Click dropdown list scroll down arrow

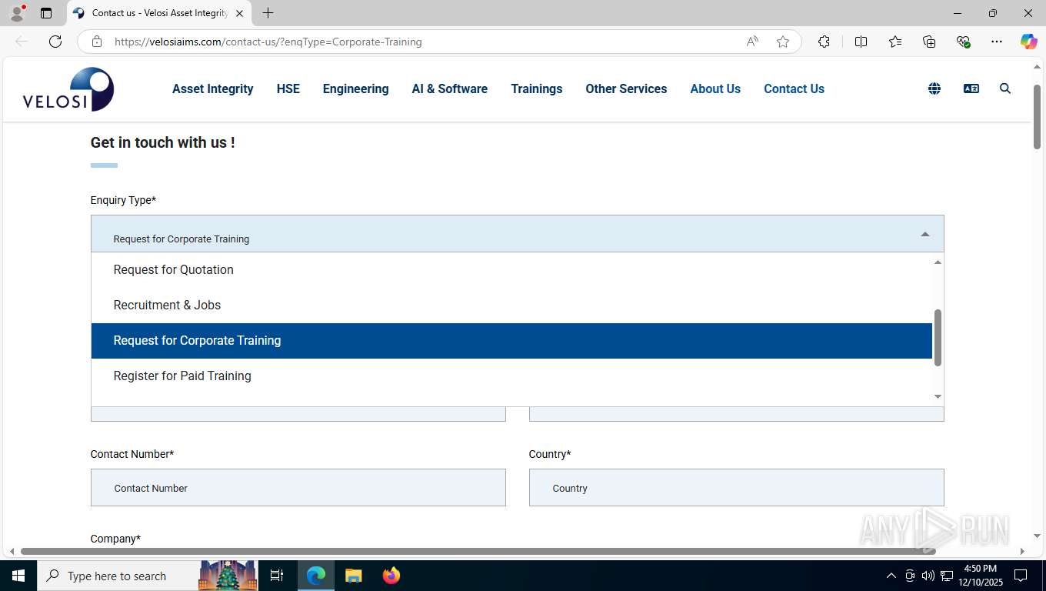point(938,396)
